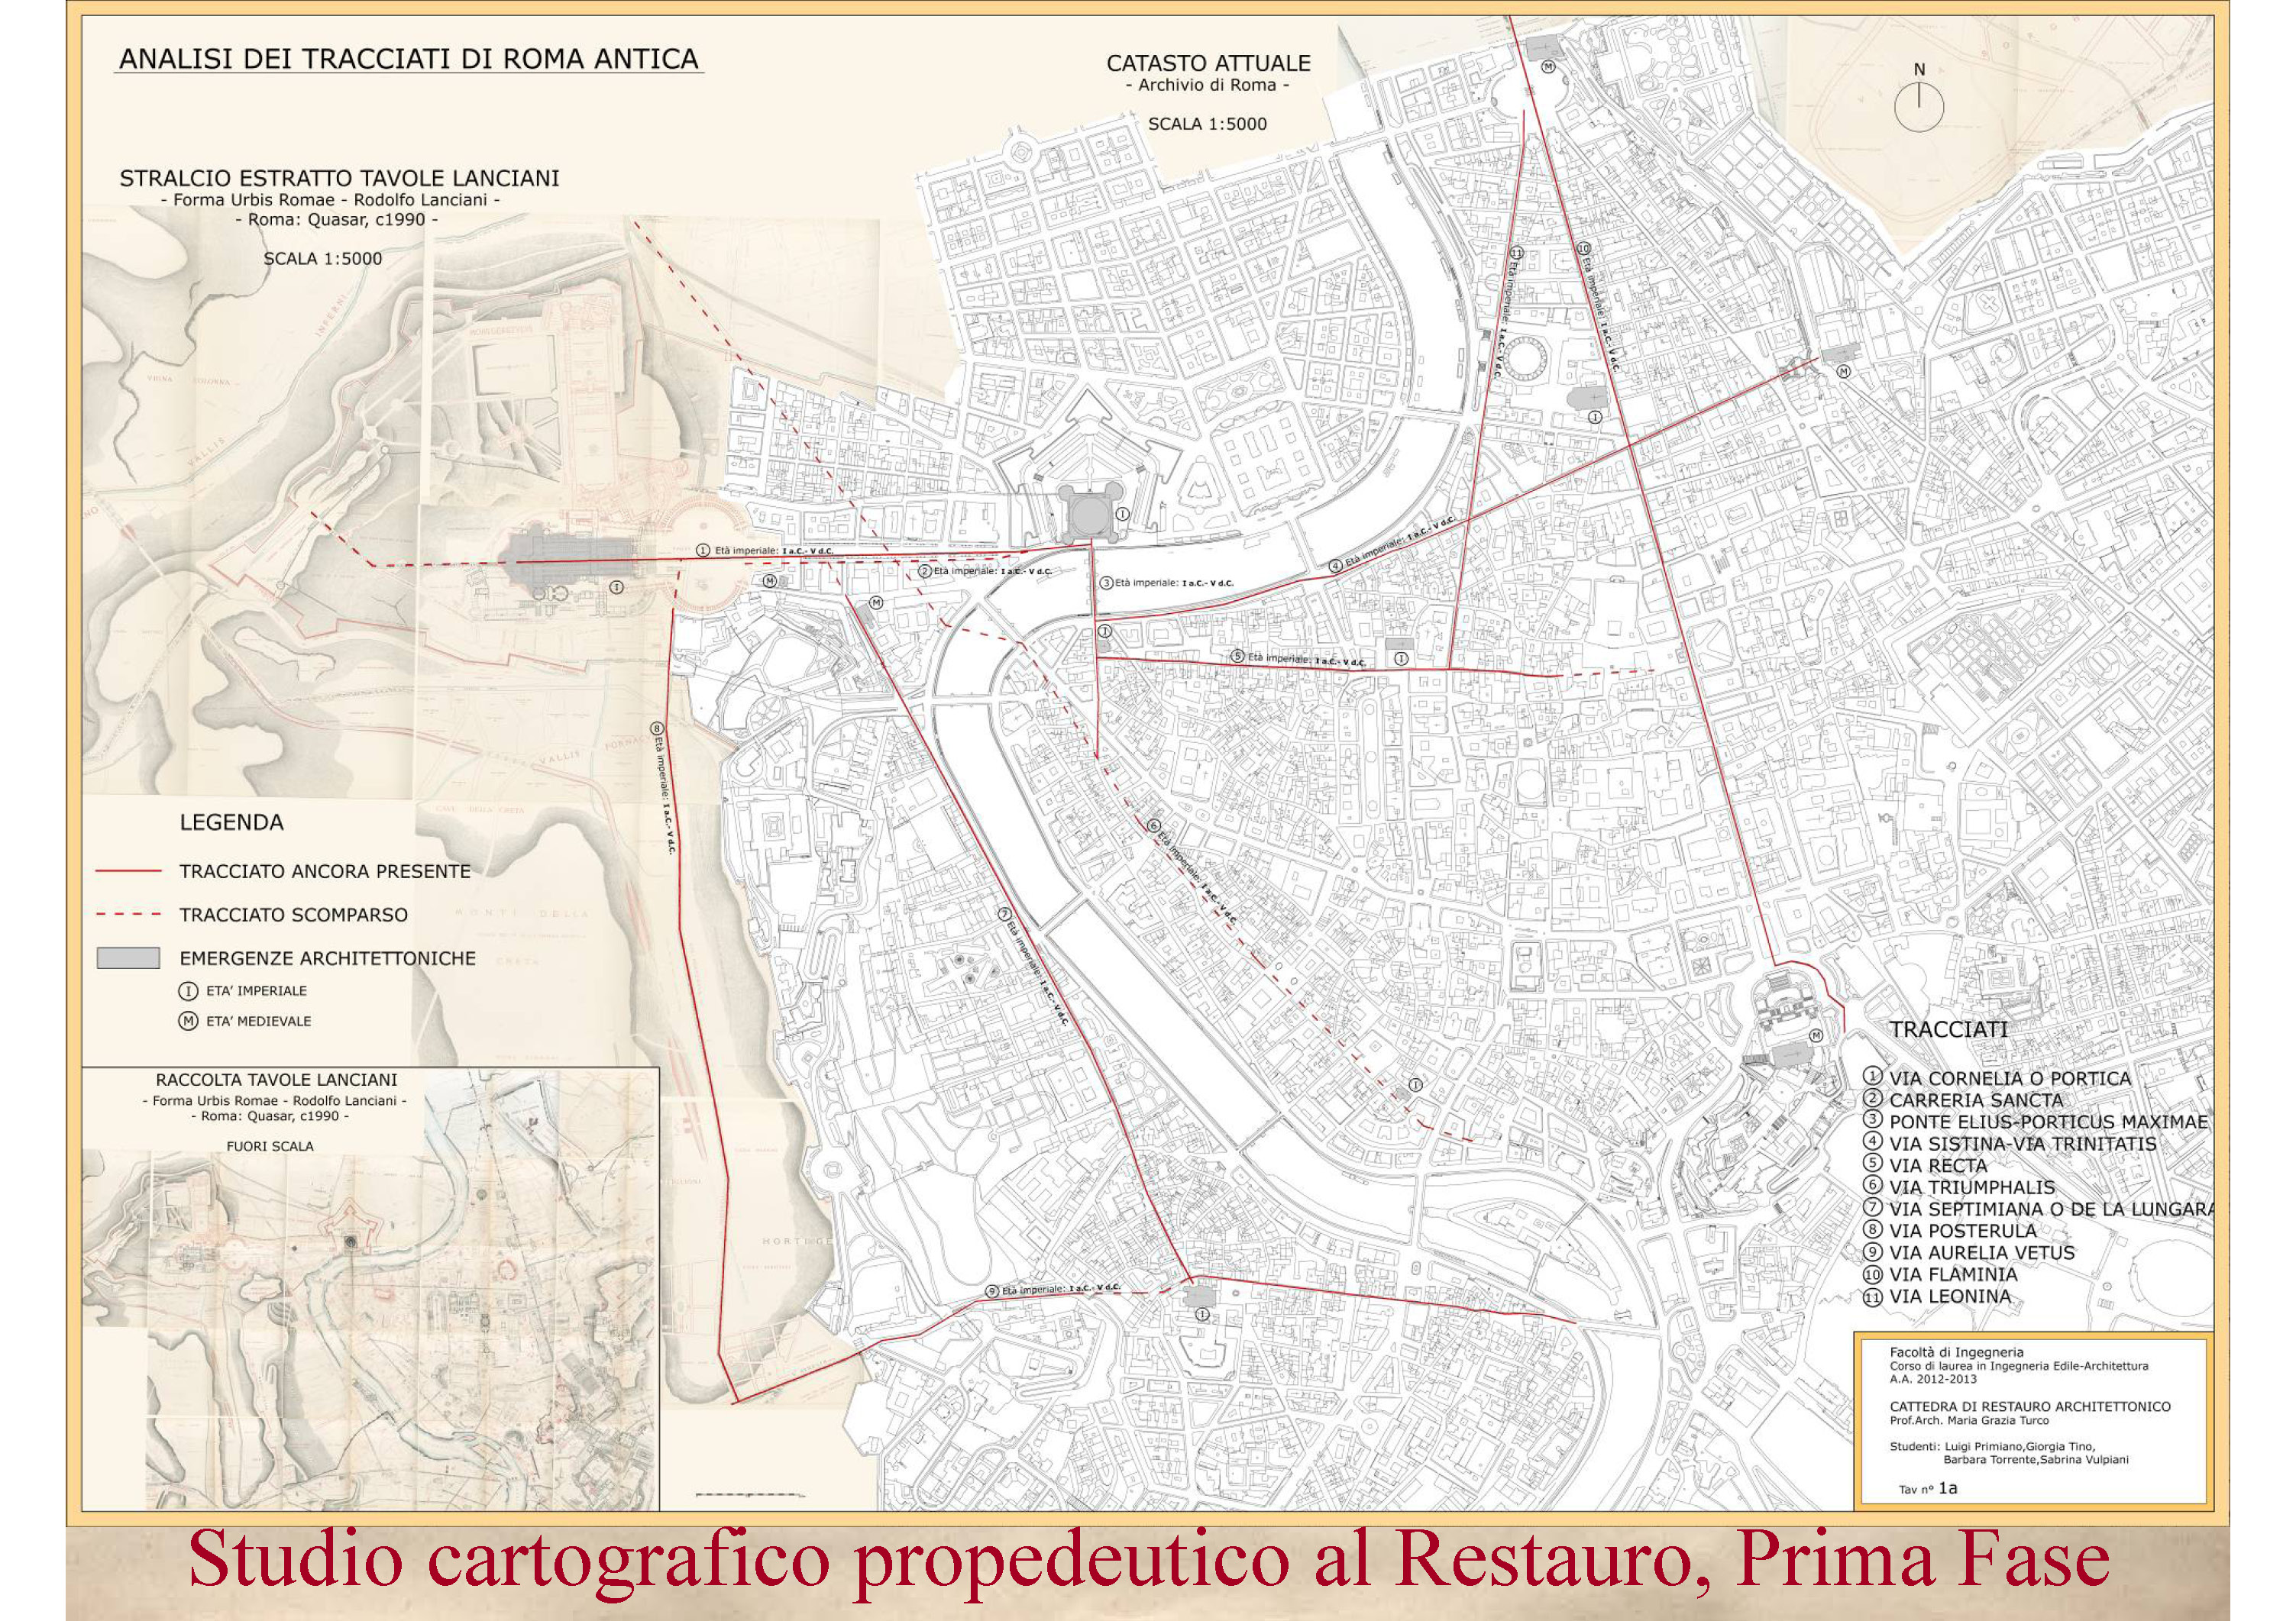The width and height of the screenshot is (2296, 1621).
Task: Click the 'ETA' MEDIEVALE' legend label
Action: pyautogui.click(x=258, y=1022)
